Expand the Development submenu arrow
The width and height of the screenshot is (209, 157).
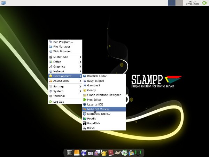point(80,76)
